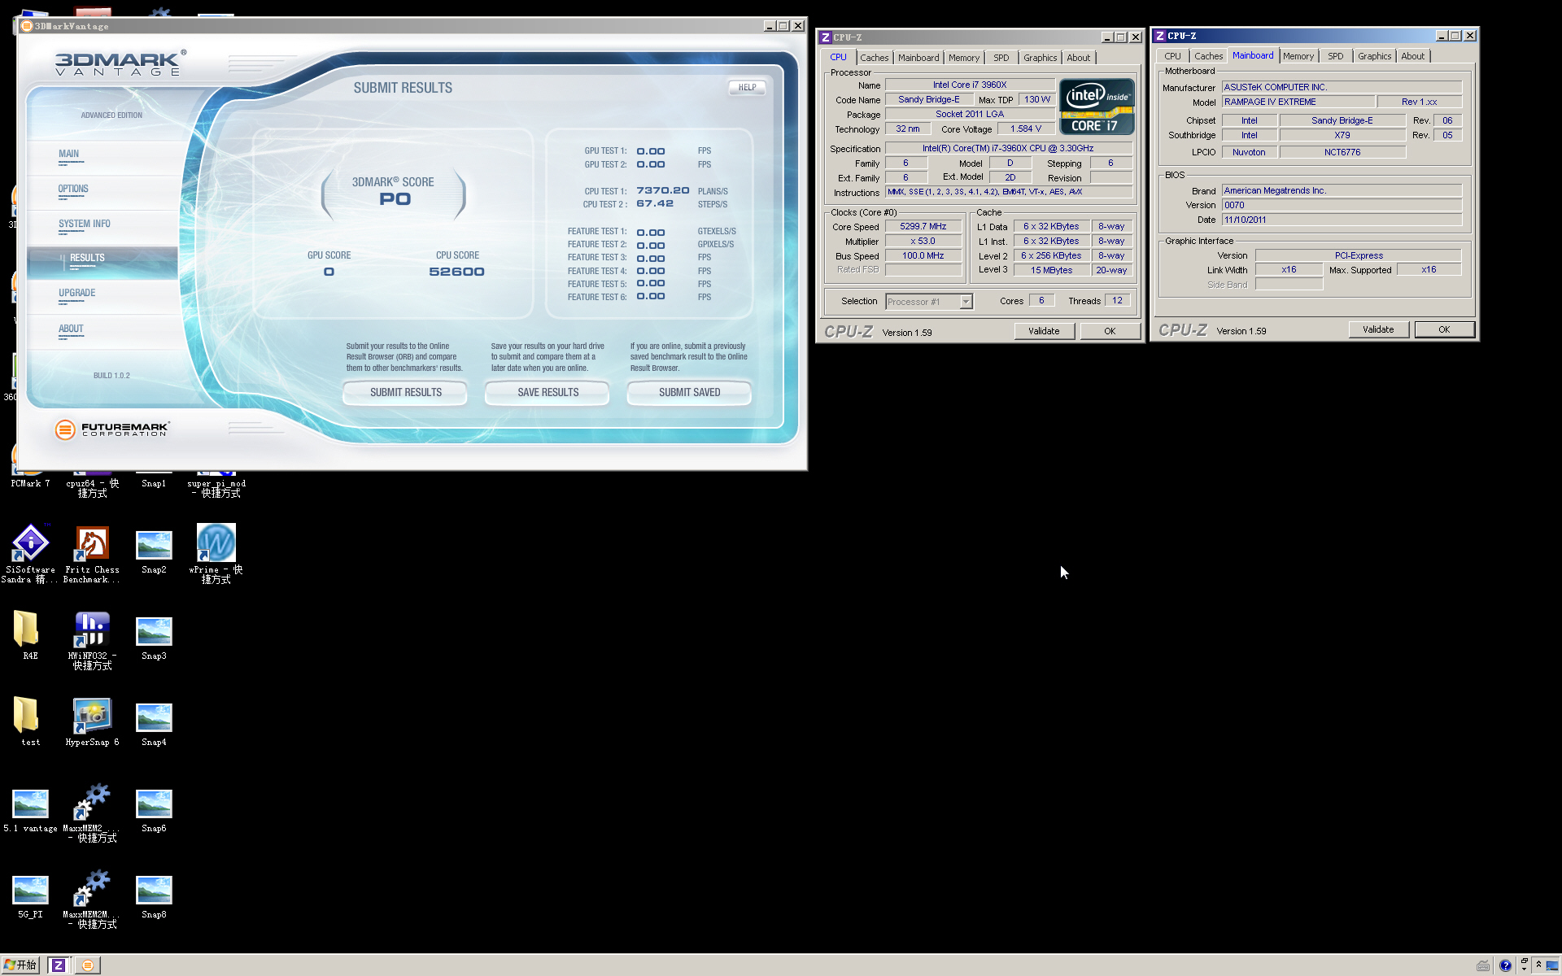Click the help question mark tray icon
Image resolution: width=1562 pixels, height=976 pixels.
pyautogui.click(x=1505, y=965)
